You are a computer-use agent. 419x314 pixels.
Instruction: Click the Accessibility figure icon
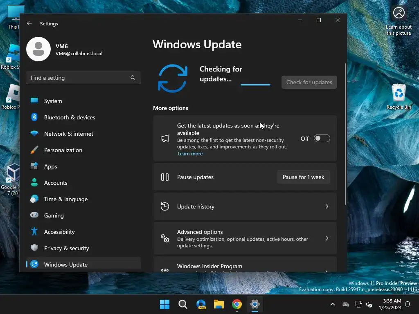(34, 231)
